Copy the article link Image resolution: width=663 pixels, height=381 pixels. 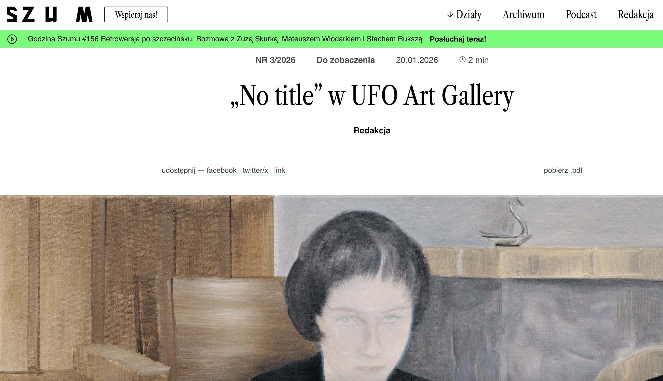click(280, 170)
